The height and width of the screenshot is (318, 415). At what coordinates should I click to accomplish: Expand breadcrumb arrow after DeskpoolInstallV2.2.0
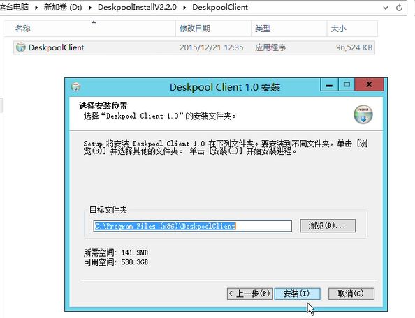pos(184,8)
